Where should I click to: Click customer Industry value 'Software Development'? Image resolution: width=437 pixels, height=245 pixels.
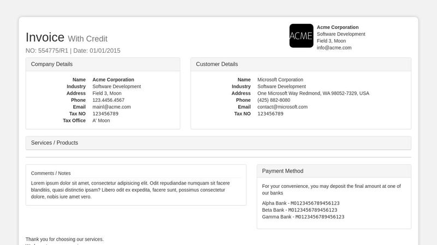click(x=281, y=87)
